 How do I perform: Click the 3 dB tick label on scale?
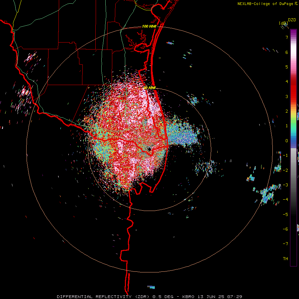(287, 96)
